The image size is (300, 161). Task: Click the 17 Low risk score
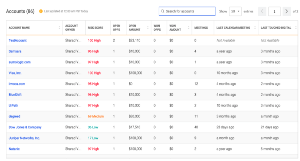[93, 138]
